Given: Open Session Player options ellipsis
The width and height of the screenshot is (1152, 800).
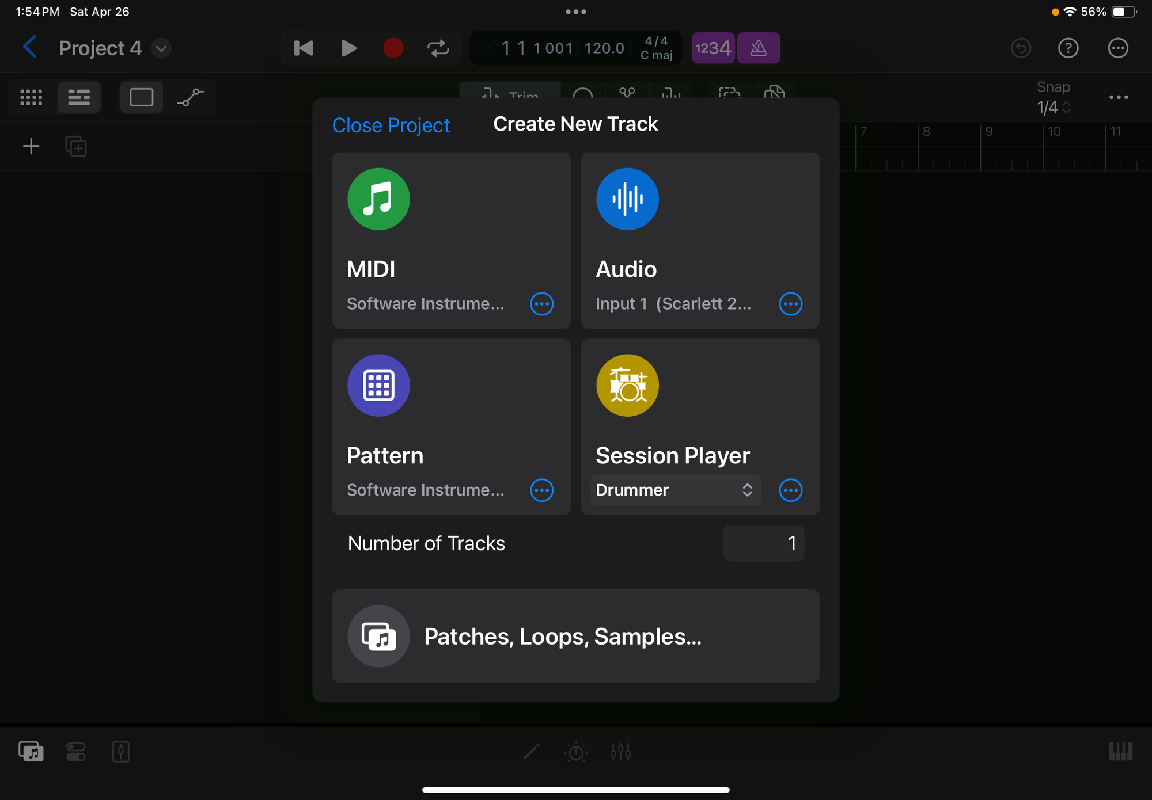Looking at the screenshot, I should (791, 490).
